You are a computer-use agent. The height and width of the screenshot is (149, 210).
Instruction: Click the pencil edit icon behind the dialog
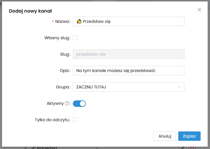coord(183,148)
